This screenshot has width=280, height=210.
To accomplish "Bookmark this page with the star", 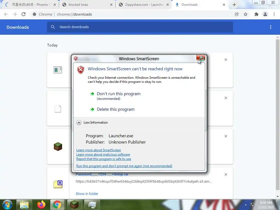I will [x=246, y=14].
